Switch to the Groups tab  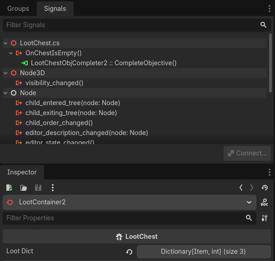click(x=18, y=9)
